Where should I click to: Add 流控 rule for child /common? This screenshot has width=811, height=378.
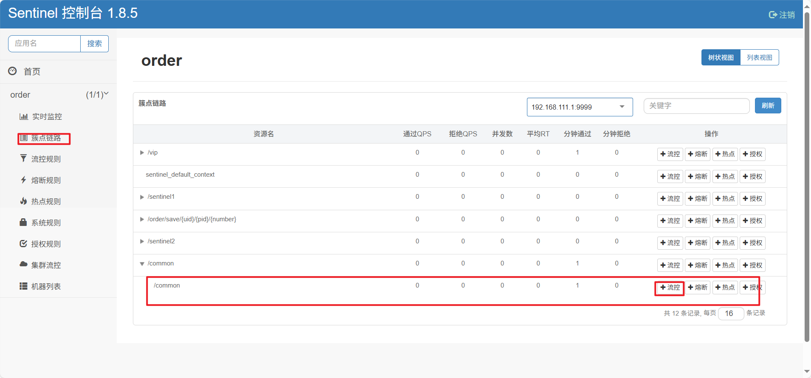click(670, 288)
